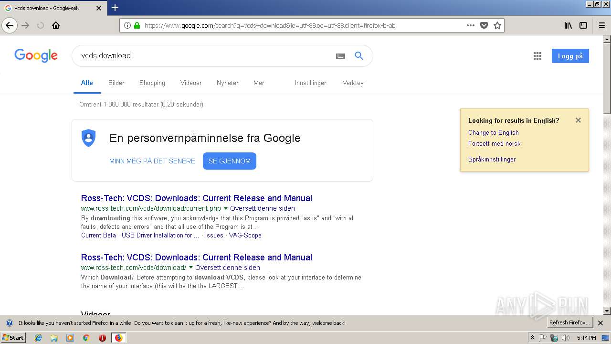Select the Alle tab
The height and width of the screenshot is (344, 611).
click(x=87, y=83)
